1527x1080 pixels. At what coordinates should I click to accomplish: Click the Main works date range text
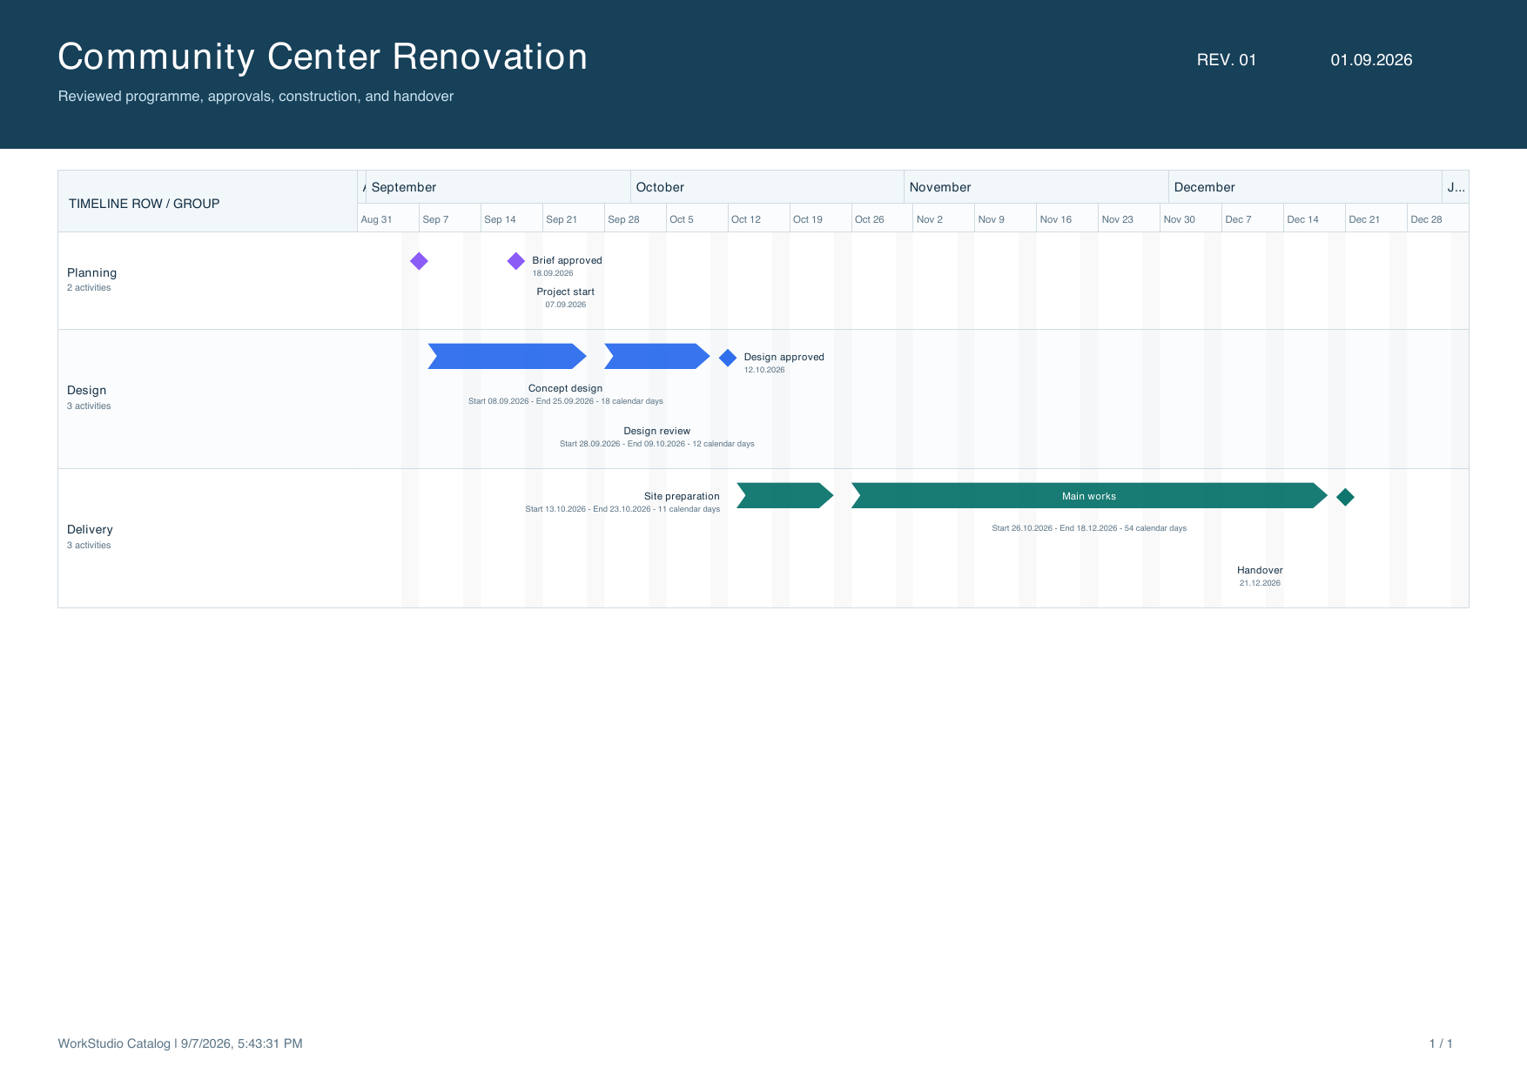1089,528
